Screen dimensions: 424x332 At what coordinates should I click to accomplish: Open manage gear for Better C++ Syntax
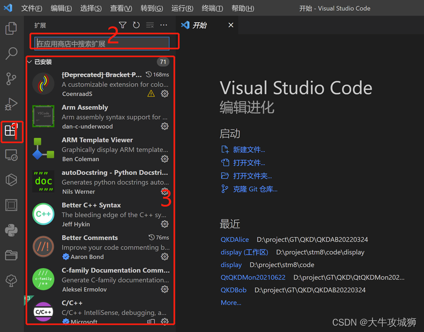click(165, 224)
